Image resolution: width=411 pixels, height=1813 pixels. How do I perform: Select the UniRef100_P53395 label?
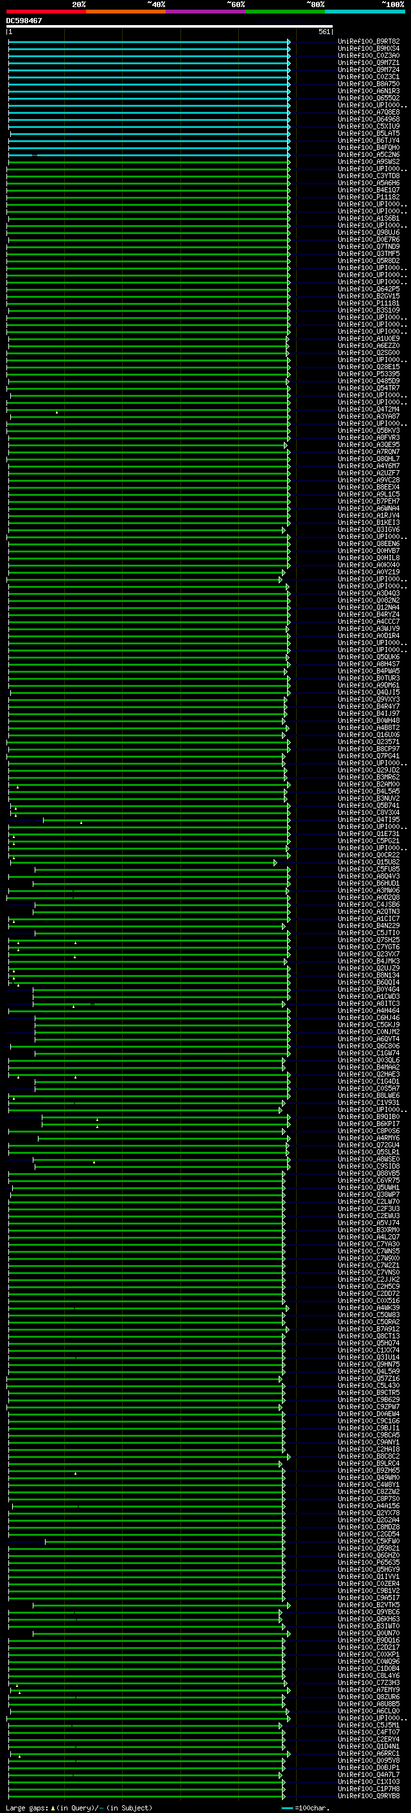click(369, 374)
